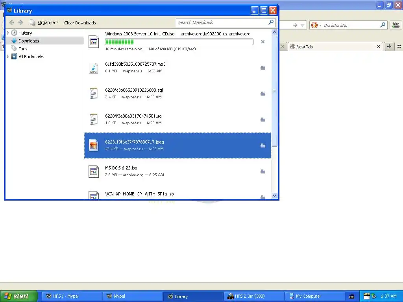Click the Forward arrow in Library toolbar
Screen dimensions: 403x302
click(21, 22)
